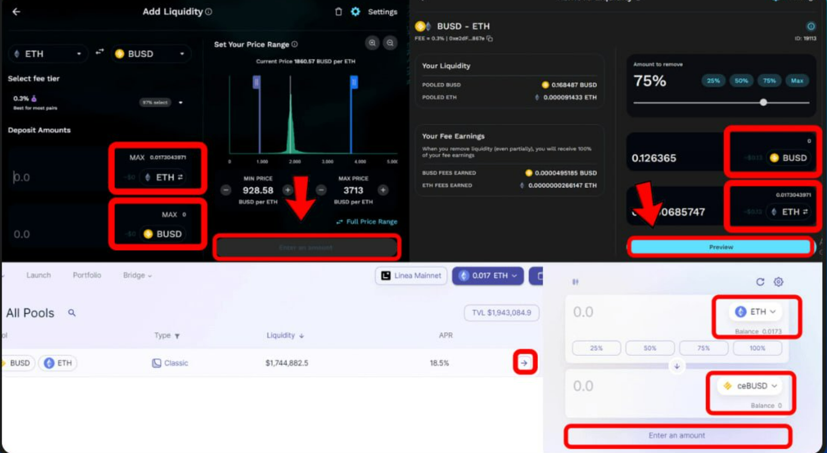Refresh the swap panel
This screenshot has width=827, height=453.
(760, 282)
